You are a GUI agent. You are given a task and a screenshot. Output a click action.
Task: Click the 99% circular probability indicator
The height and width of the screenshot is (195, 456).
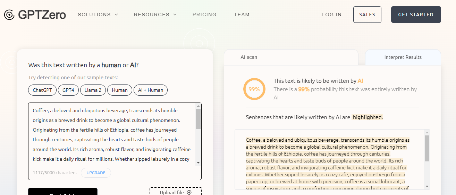254,89
